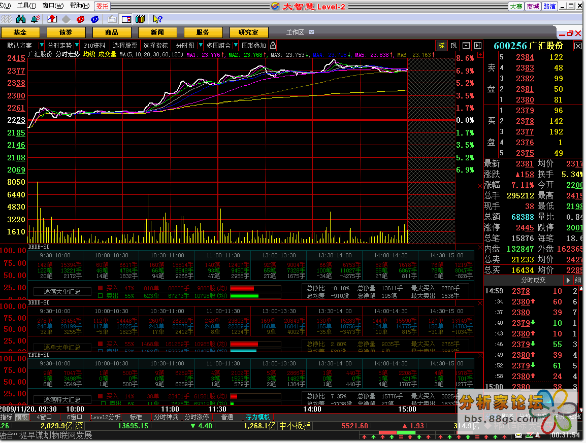Toggle the 买入 red checkbox in TBTB-SD
The image size is (586, 443).
coord(100,396)
